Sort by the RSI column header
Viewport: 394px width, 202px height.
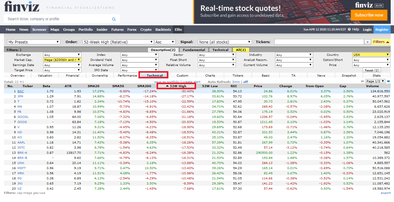pos(234,86)
